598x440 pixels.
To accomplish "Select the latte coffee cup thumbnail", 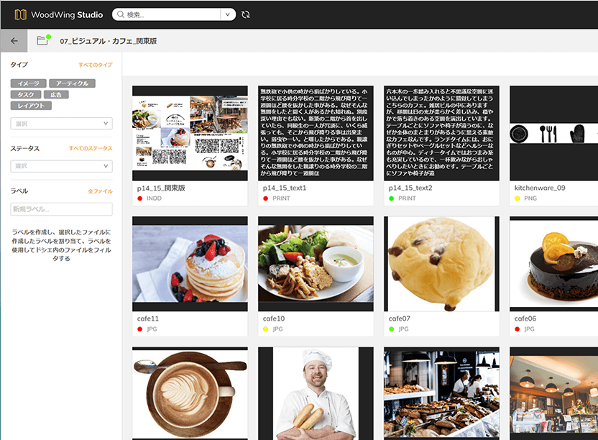I will coord(190,393).
